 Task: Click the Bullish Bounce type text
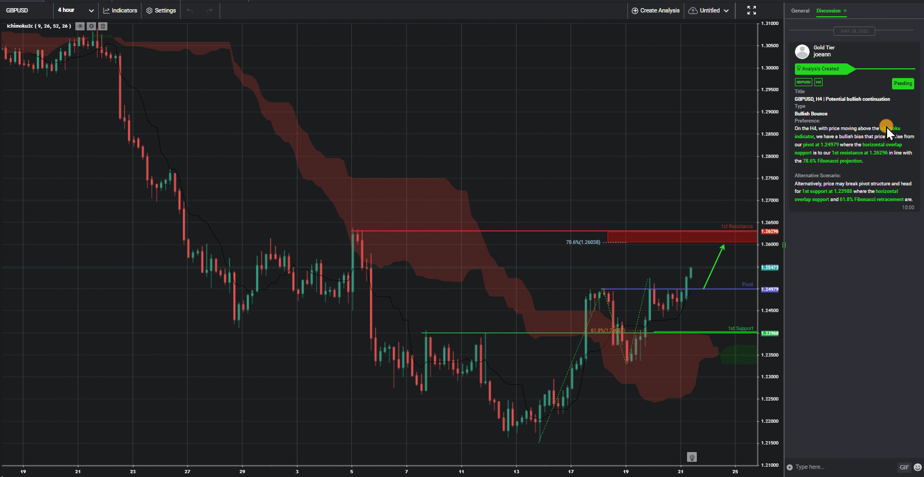pos(811,114)
